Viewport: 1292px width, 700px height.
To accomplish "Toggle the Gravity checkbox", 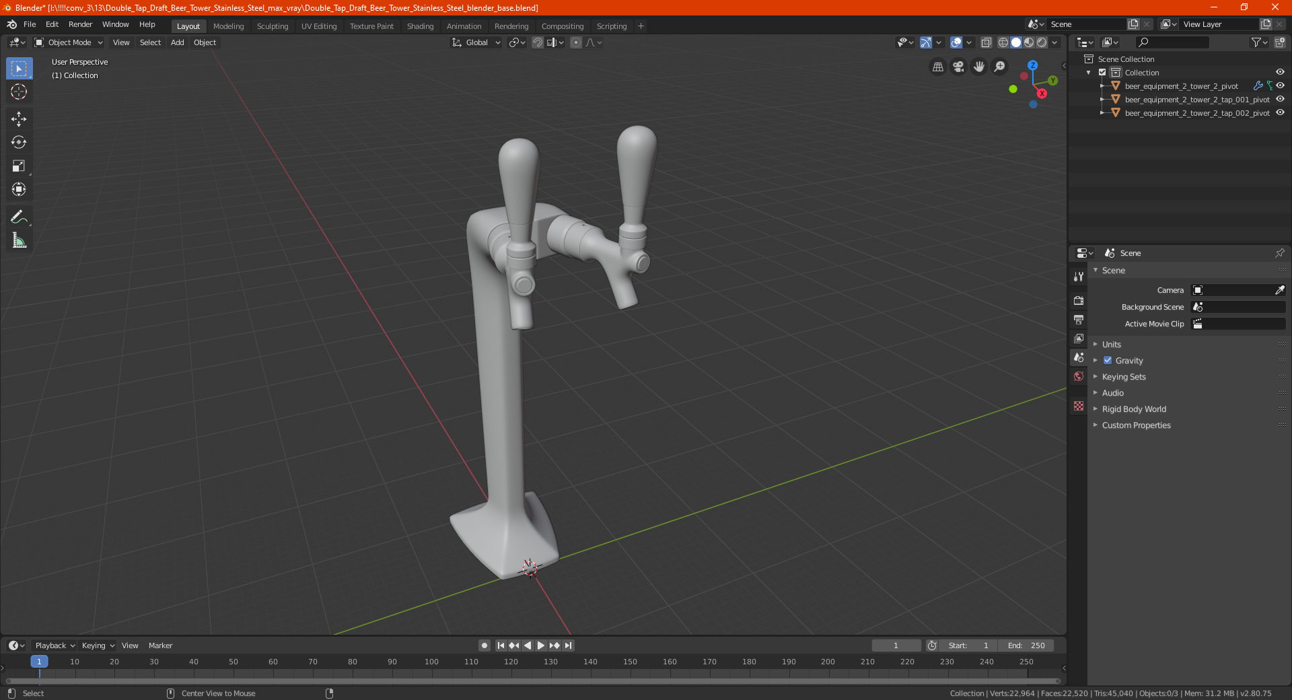I will tap(1108, 360).
